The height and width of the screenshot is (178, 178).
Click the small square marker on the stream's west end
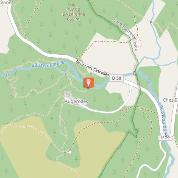click(7, 75)
